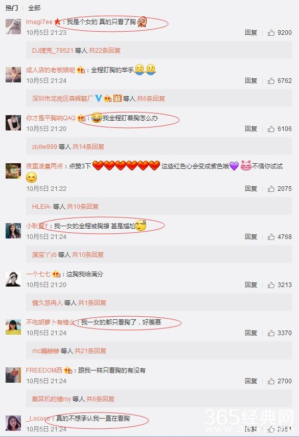Expand the 共22条回复 reply thread
Image resolution: width=299 pixels, height=437 pixels.
tap(105, 51)
